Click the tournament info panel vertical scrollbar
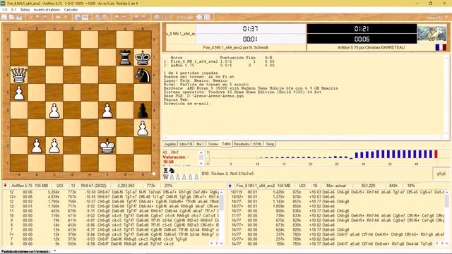Viewport: 452px width, 254px height. (x=446, y=95)
